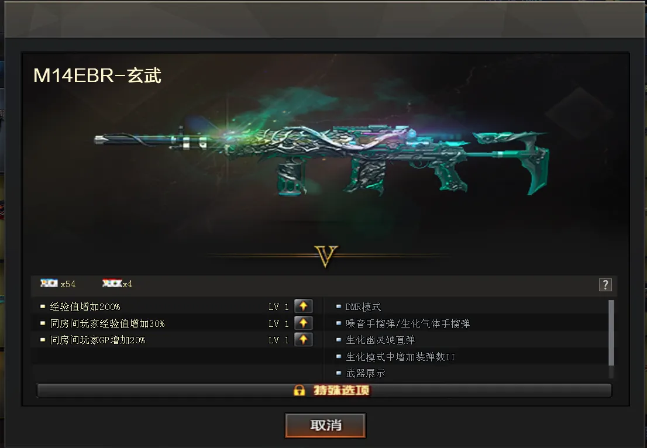This screenshot has width=647, height=448.
Task: Click the upgrade ticket icon showing x54
Action: pyautogui.click(x=49, y=283)
